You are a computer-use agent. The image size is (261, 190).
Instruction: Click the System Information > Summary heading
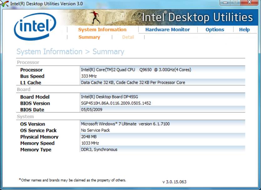70,52
